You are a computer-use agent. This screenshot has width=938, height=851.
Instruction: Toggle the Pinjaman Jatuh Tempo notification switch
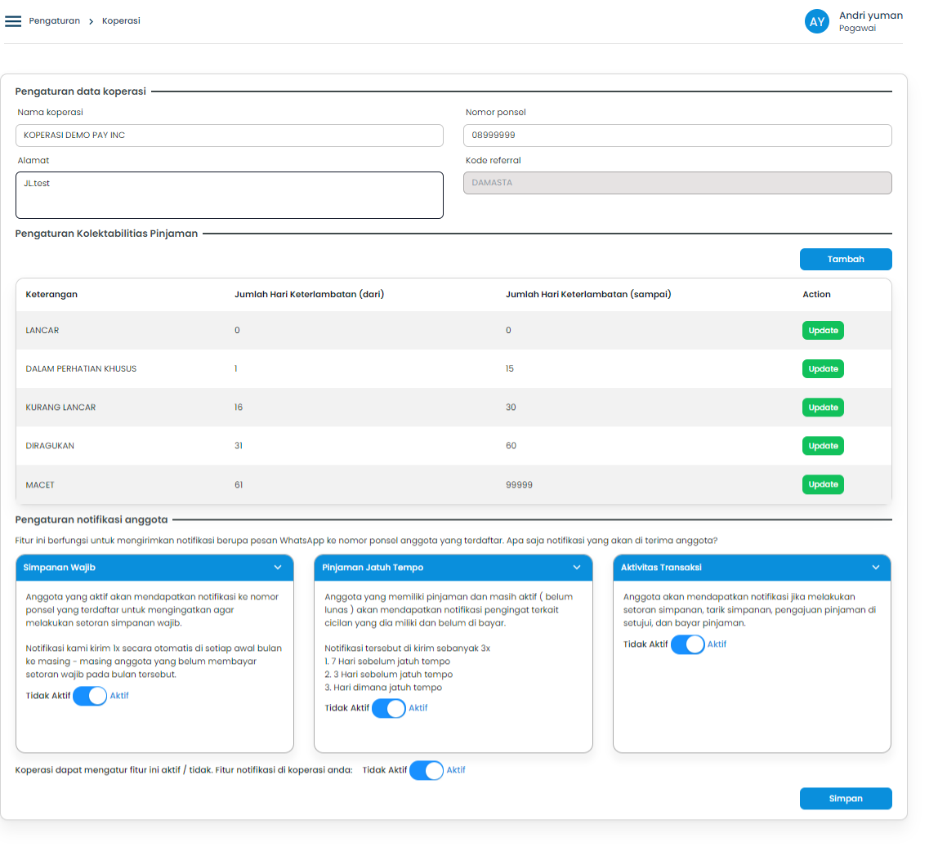tap(389, 708)
